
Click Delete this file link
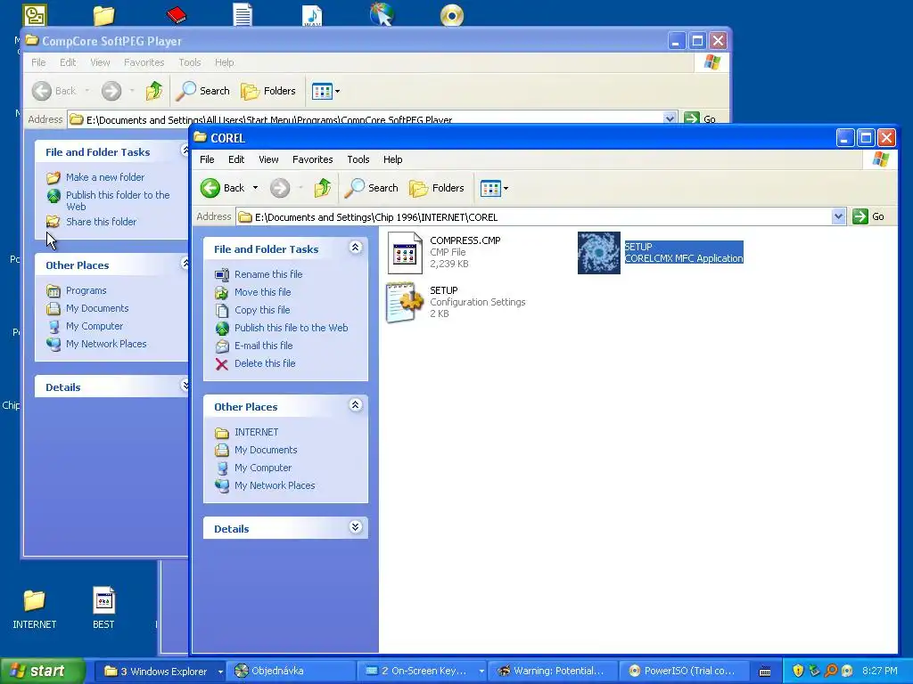point(265,363)
